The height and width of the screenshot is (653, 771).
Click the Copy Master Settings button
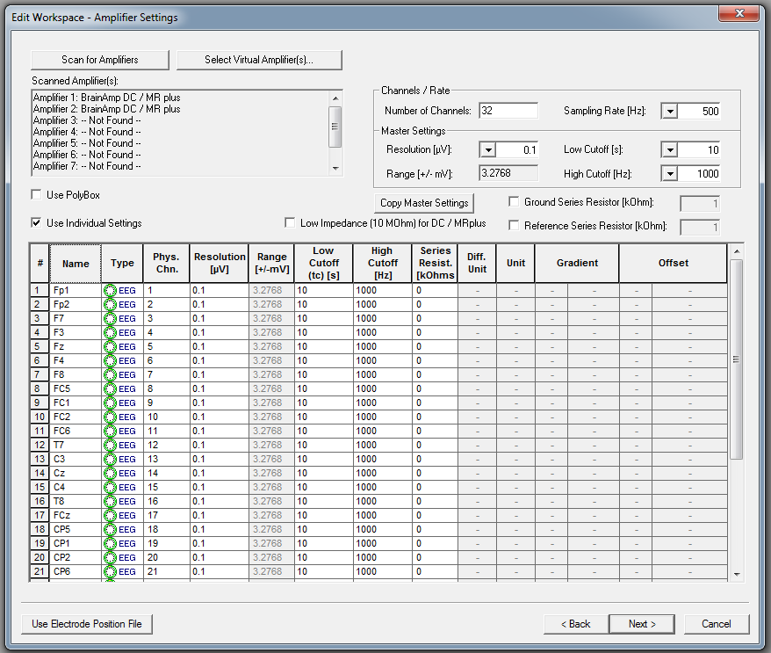click(424, 203)
